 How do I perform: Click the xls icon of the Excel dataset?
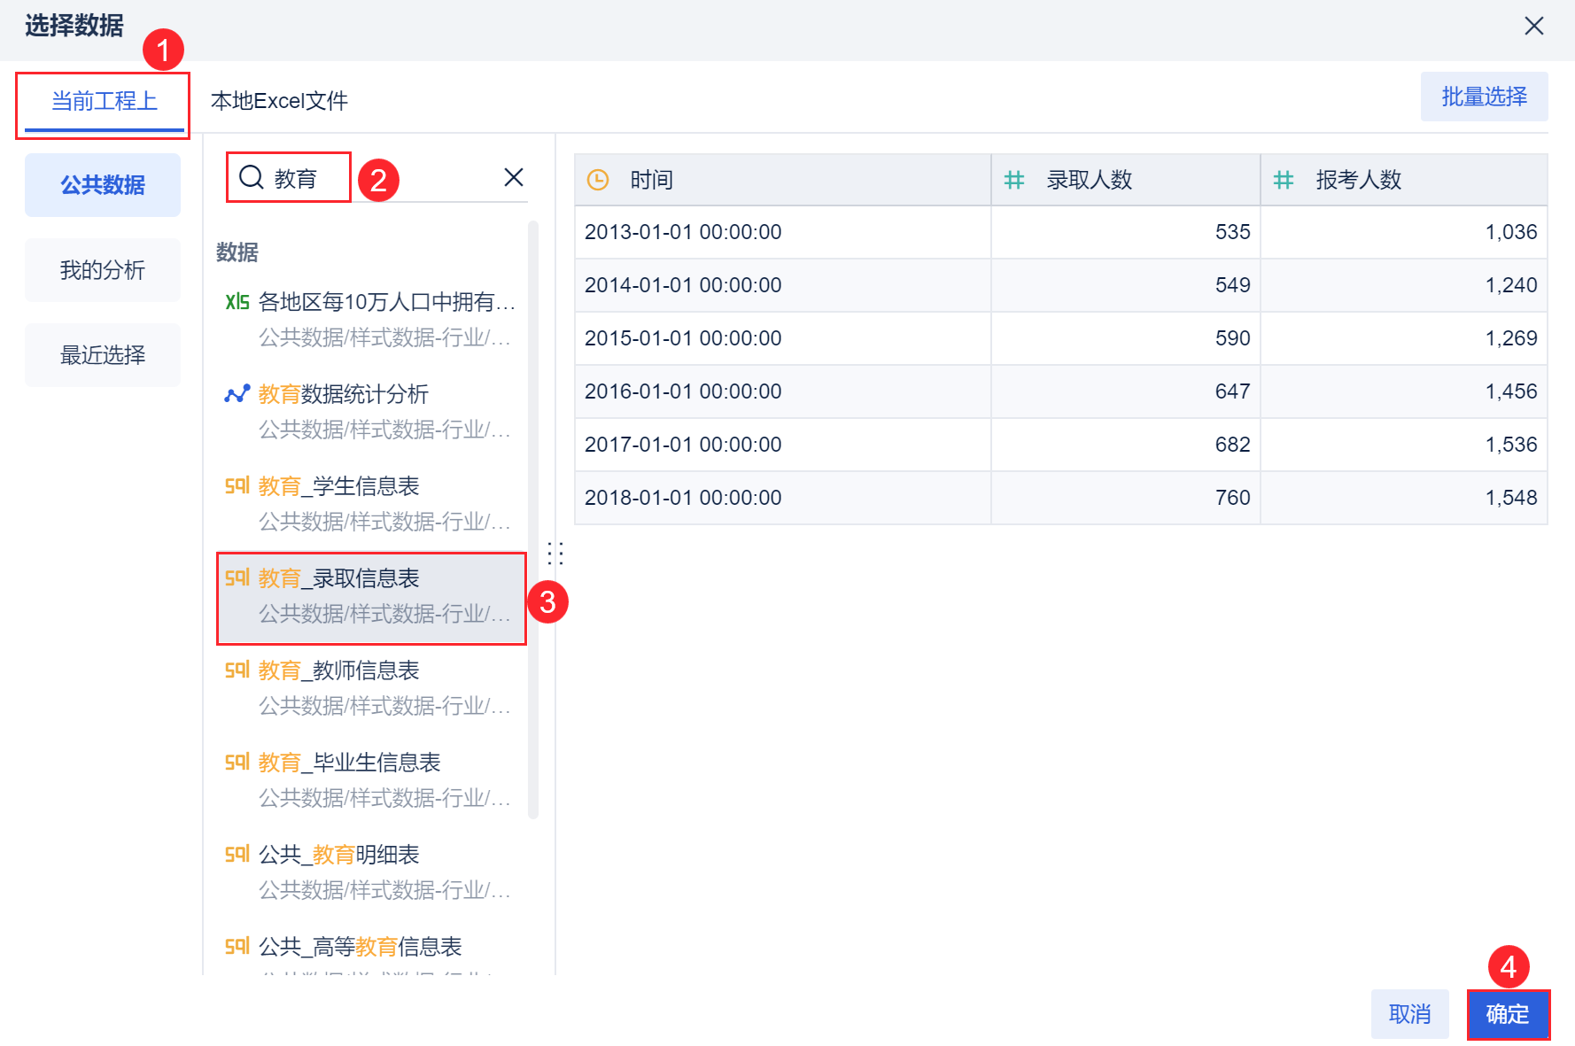(x=237, y=302)
